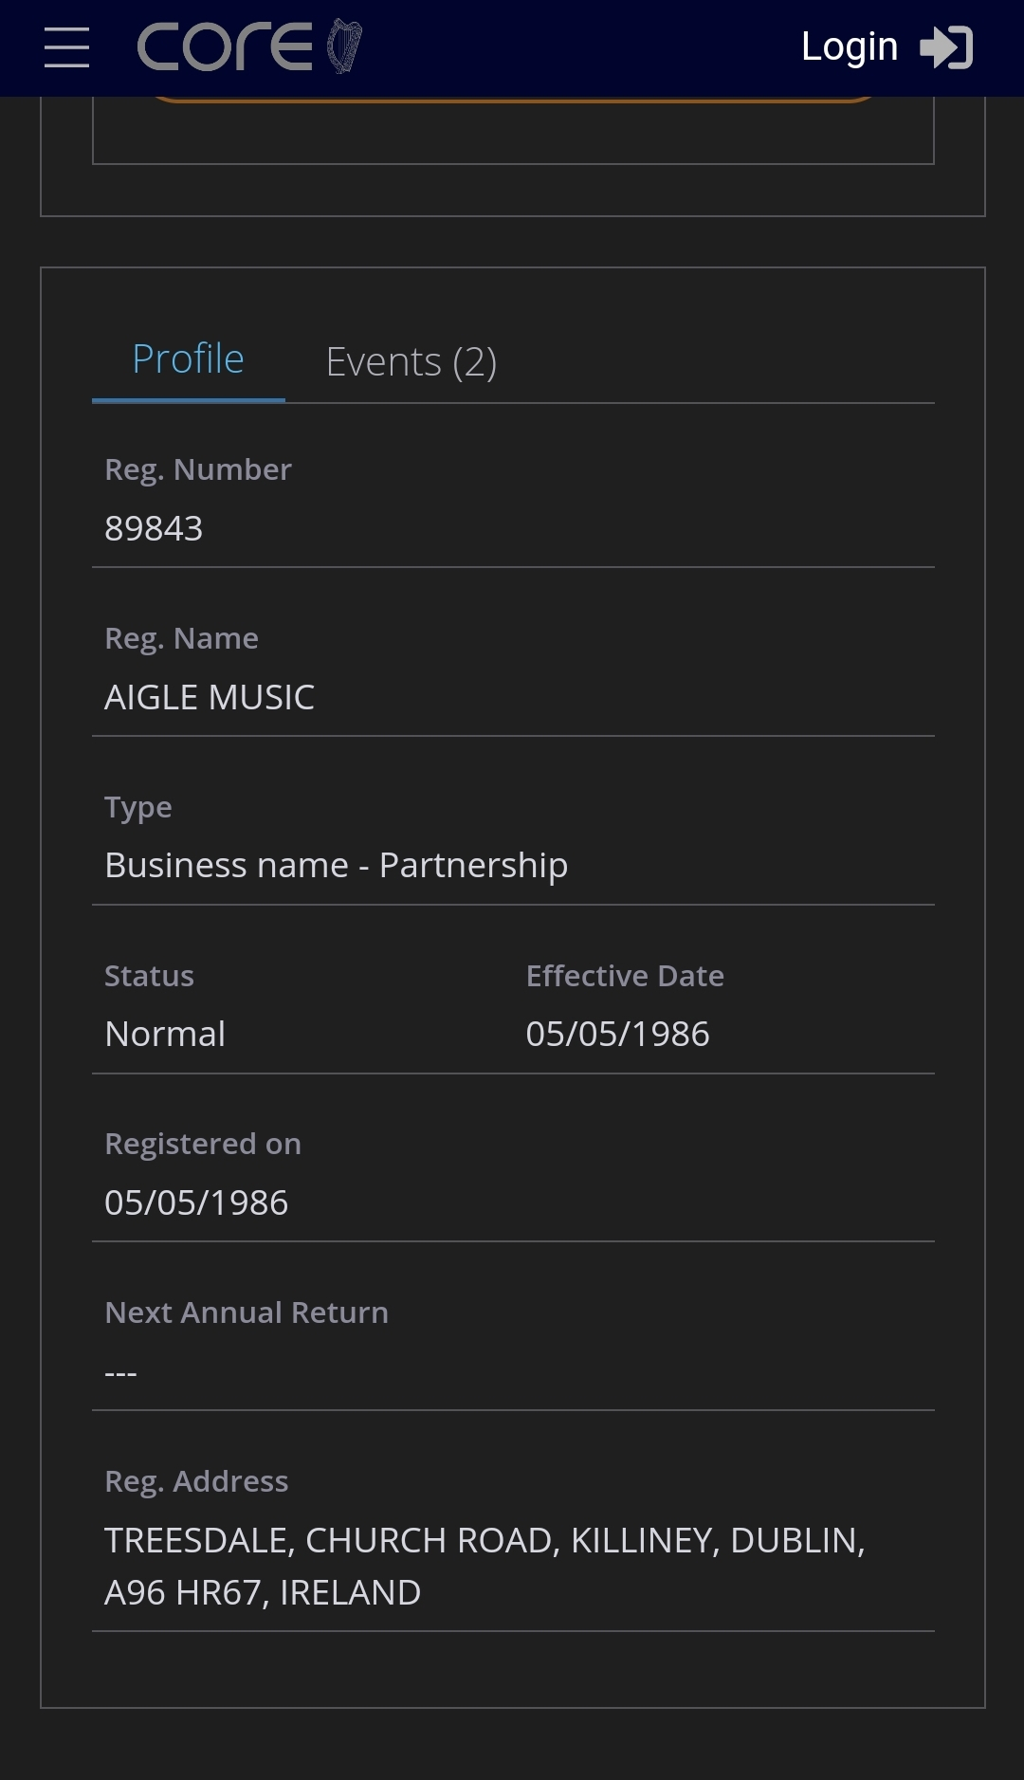1024x1780 pixels.
Task: Click the Business name - Partnership type value
Action: pos(337,866)
